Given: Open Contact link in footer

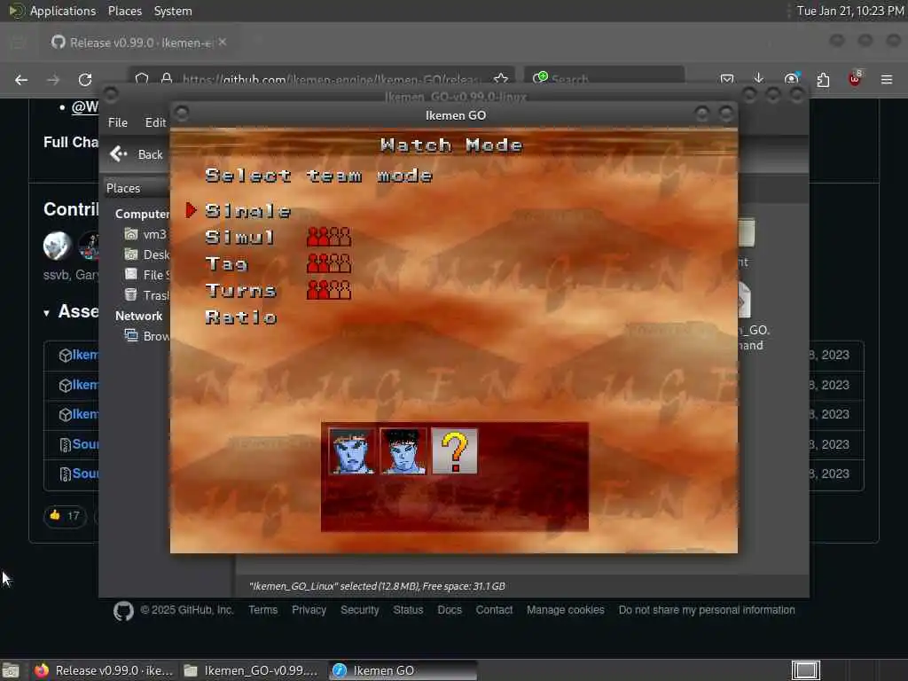Looking at the screenshot, I should [494, 610].
